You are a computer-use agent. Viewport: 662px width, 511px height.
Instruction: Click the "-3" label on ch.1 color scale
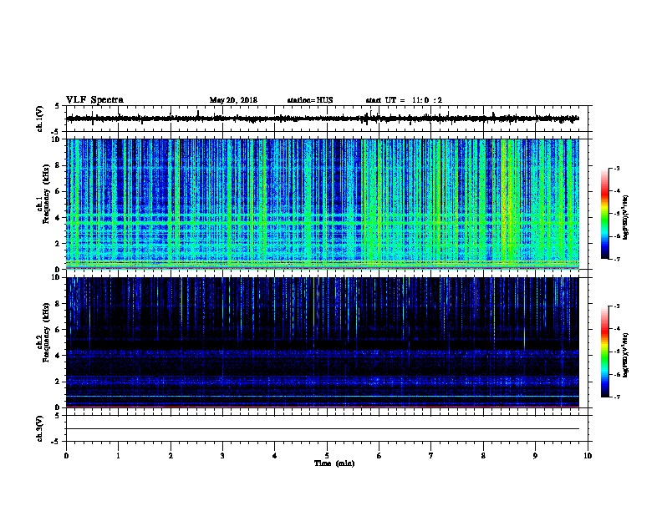[x=616, y=168]
